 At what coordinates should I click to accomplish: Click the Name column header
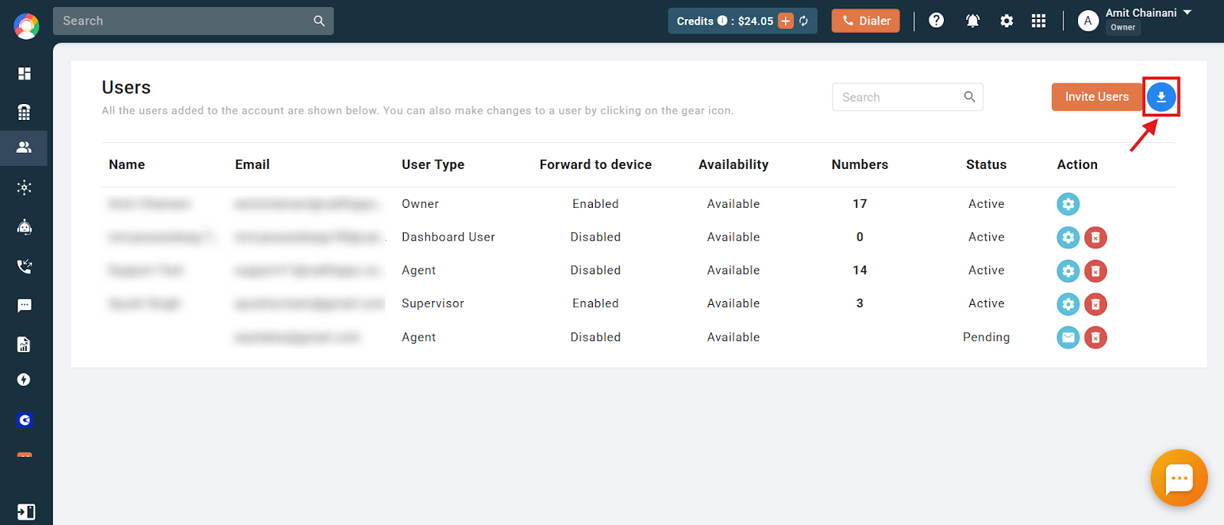[127, 164]
